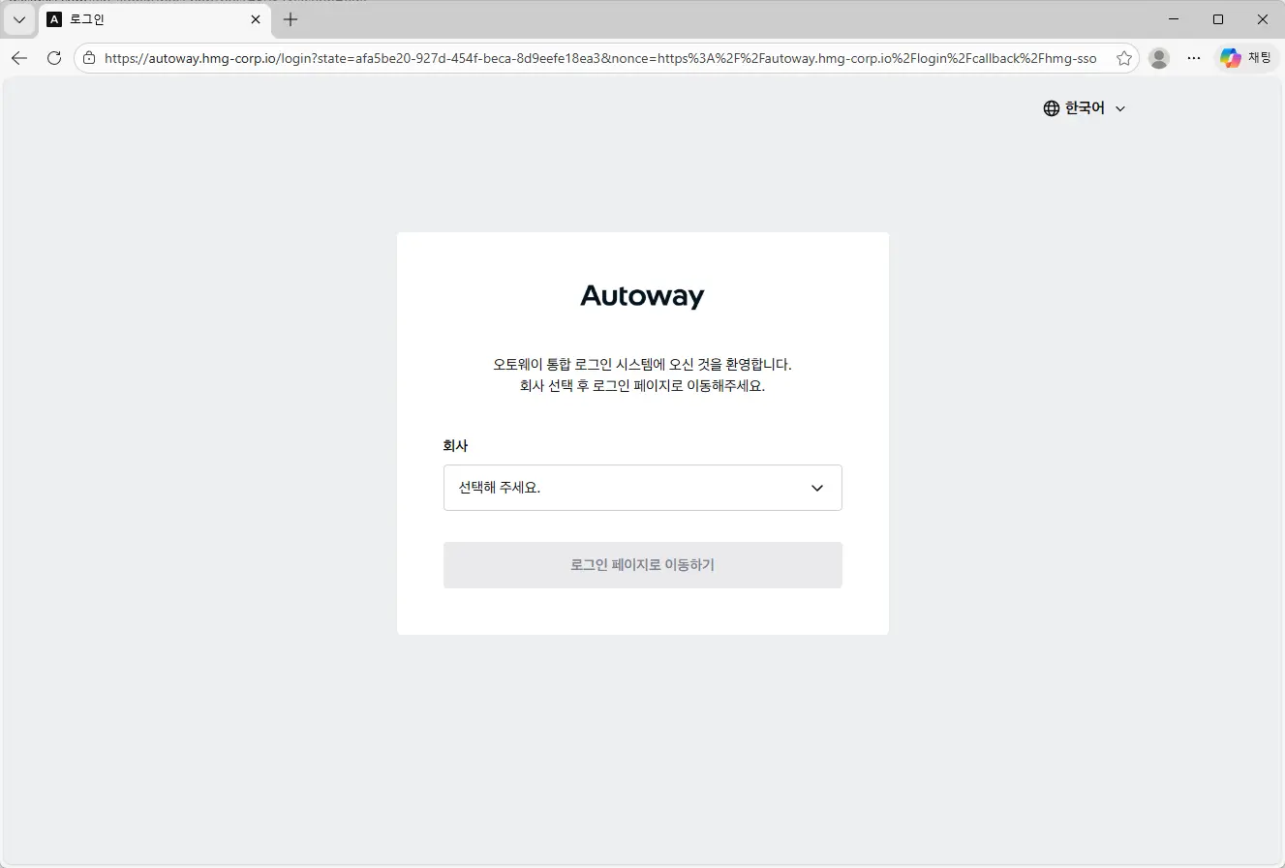The height and width of the screenshot is (868, 1285).
Task: View site information via lock icon
Action: [89, 58]
